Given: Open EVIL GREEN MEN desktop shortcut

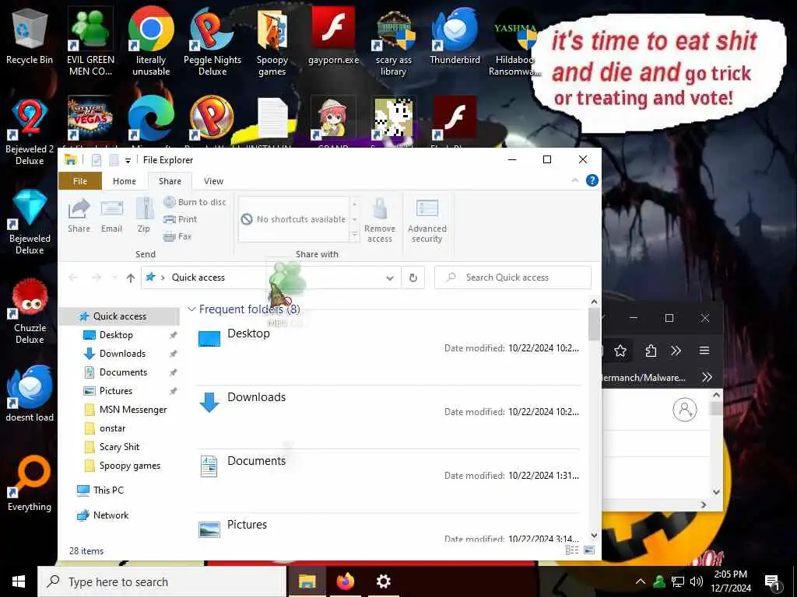Looking at the screenshot, I should pyautogui.click(x=90, y=42).
